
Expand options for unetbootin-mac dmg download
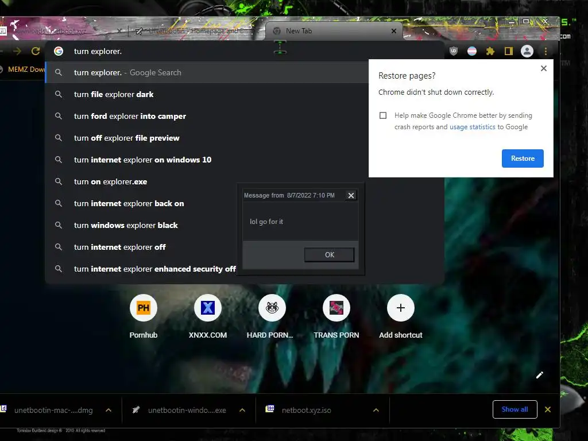tap(109, 410)
